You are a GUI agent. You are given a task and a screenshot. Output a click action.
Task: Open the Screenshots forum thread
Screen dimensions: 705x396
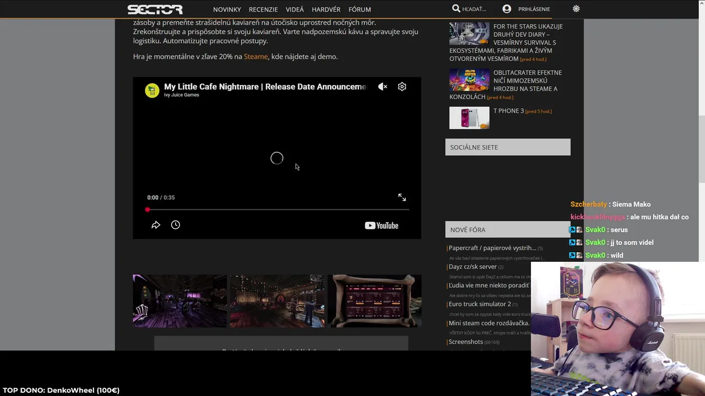pos(465,342)
